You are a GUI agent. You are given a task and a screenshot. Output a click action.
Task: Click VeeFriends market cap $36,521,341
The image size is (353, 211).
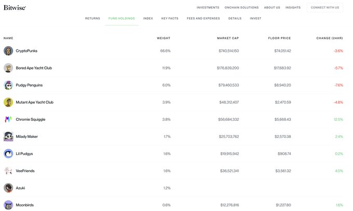coord(229,171)
